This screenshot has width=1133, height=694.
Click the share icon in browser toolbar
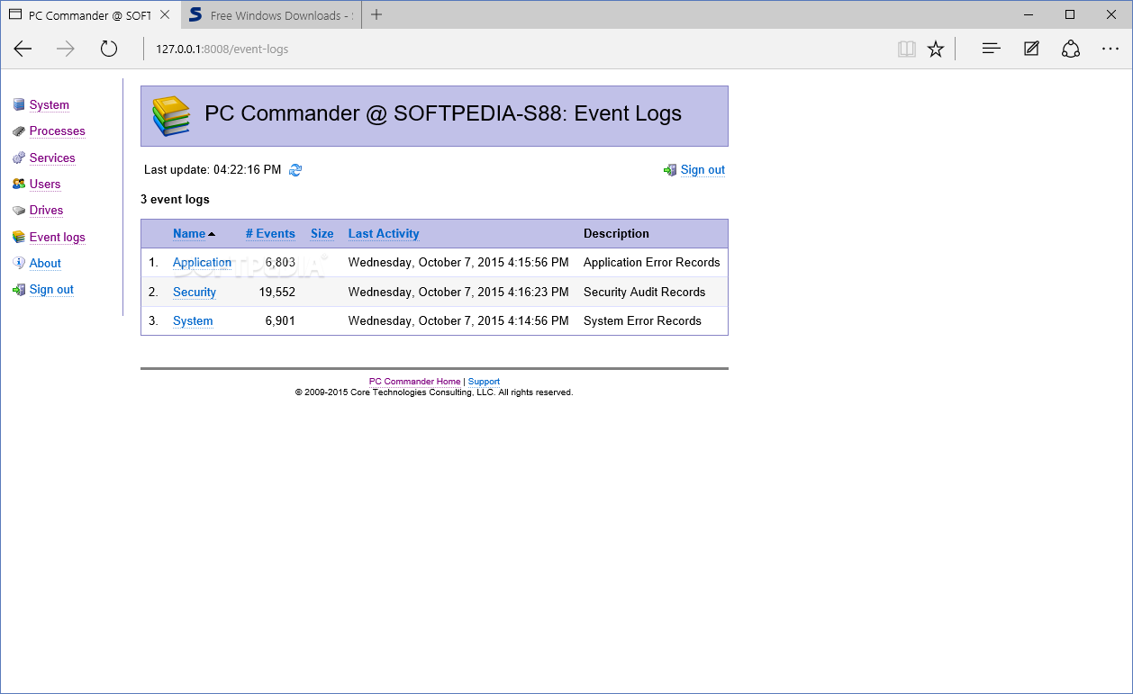[1071, 49]
